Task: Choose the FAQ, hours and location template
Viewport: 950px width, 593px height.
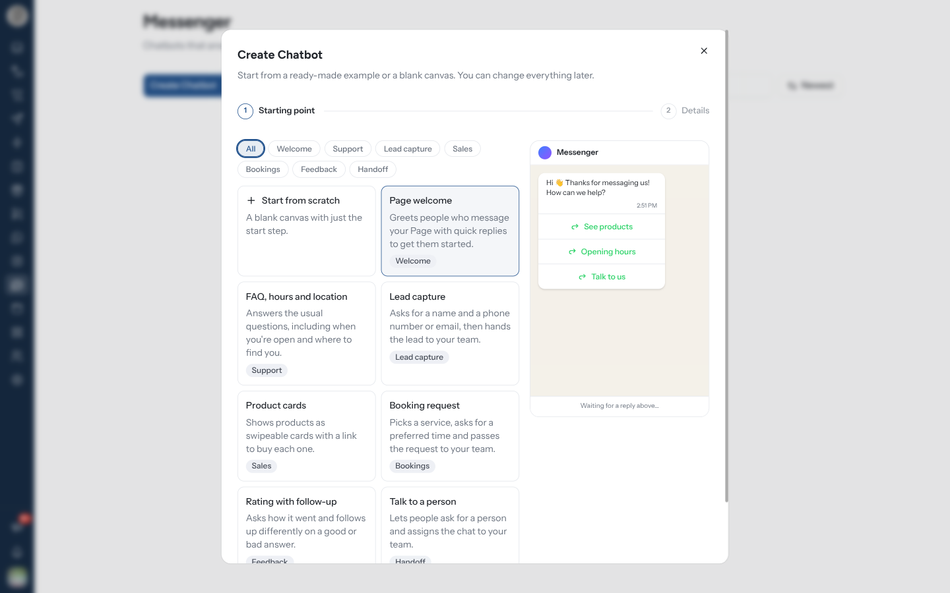Action: coord(307,333)
